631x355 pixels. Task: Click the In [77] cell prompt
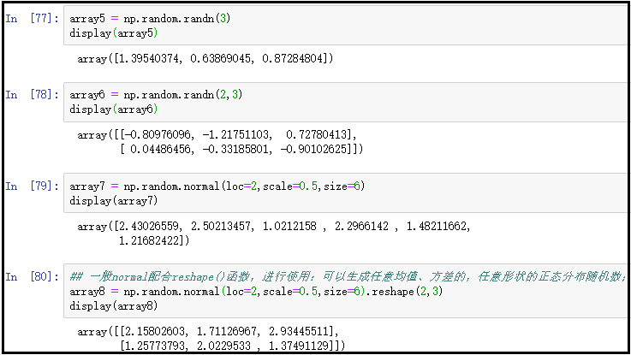(x=27, y=18)
